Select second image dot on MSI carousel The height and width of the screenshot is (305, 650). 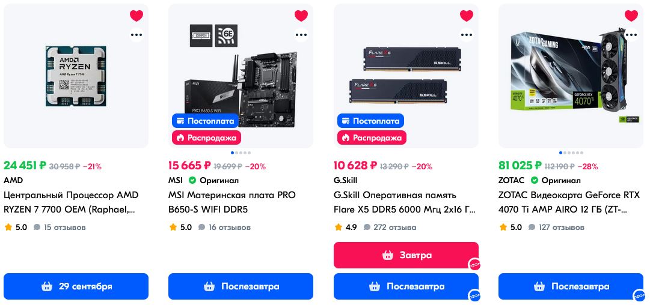(236, 152)
